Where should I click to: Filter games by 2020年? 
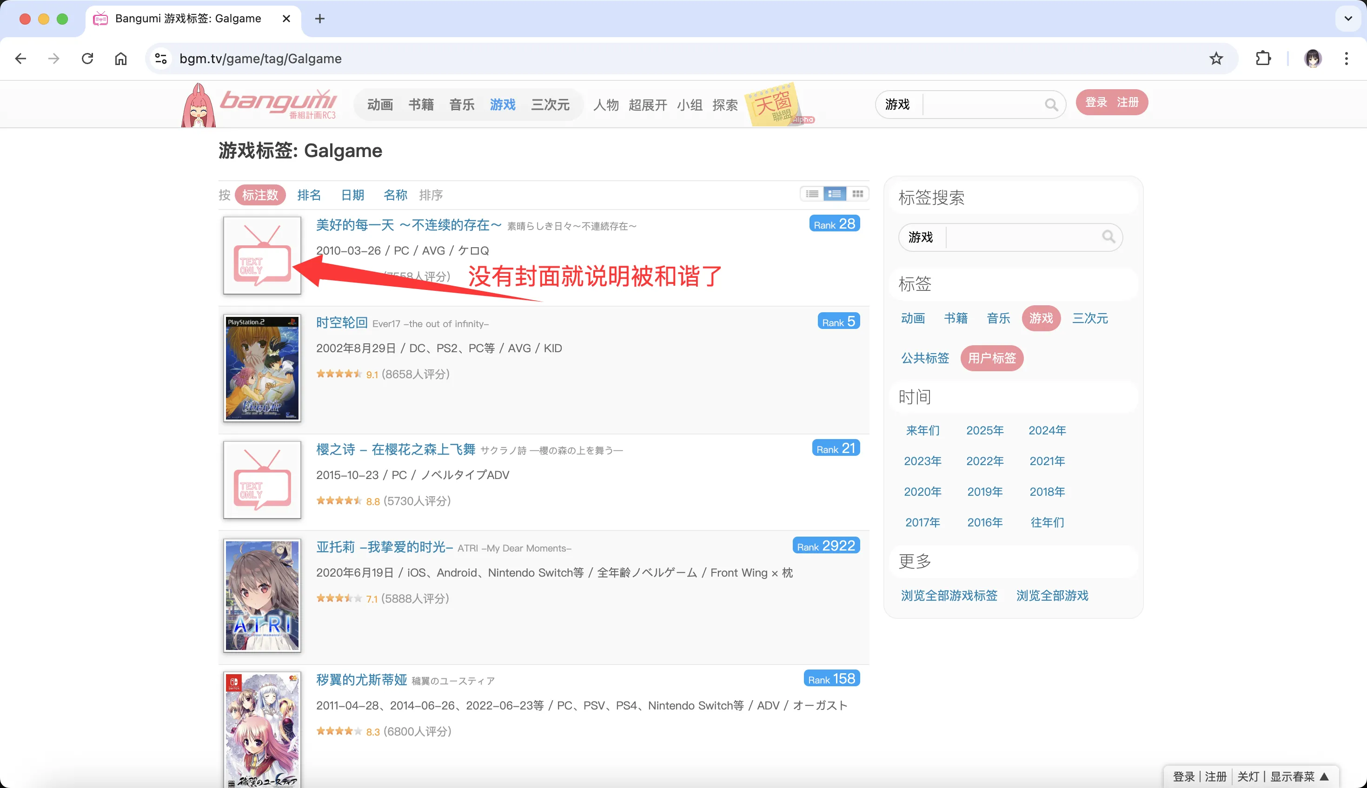pyautogui.click(x=922, y=492)
